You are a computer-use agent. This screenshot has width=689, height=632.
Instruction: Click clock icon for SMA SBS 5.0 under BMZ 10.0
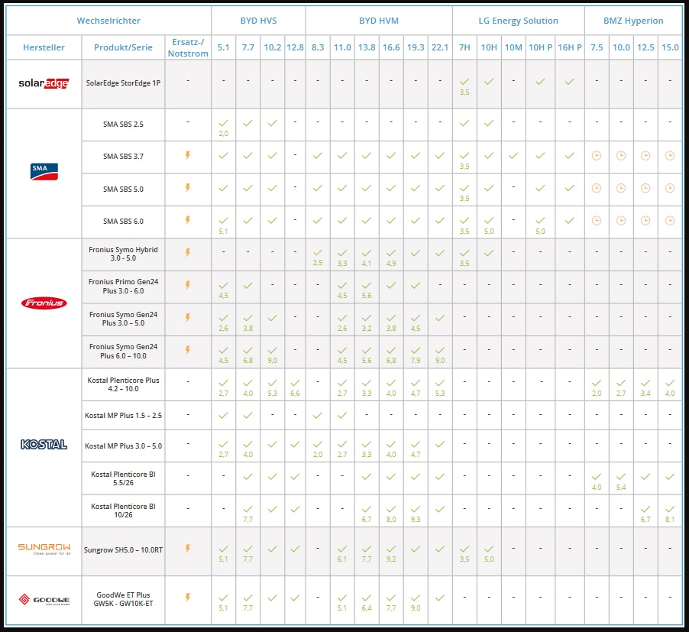coord(621,188)
